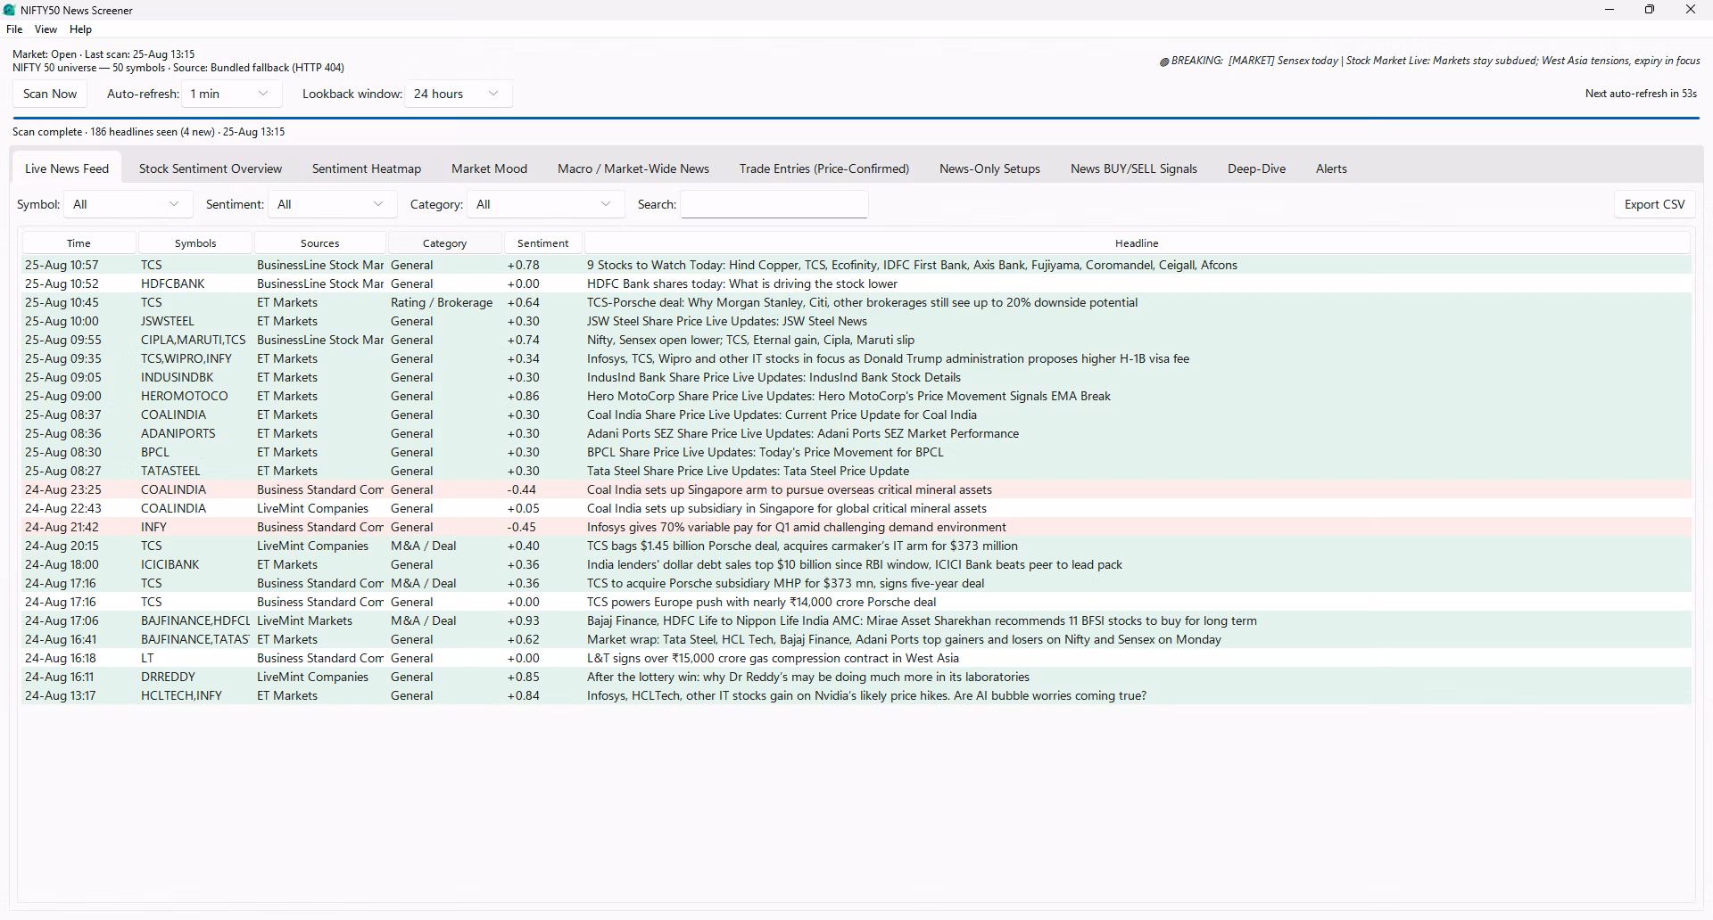The width and height of the screenshot is (1713, 920).
Task: Sort by the Symbols column header
Action: (195, 242)
